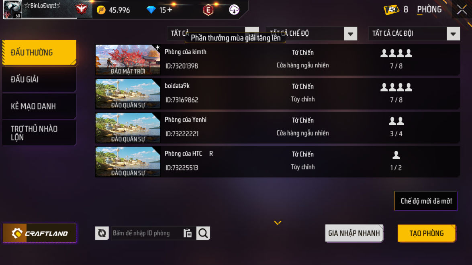472x265 pixels.
Task: Click the refresh room list icon
Action: pyautogui.click(x=102, y=233)
